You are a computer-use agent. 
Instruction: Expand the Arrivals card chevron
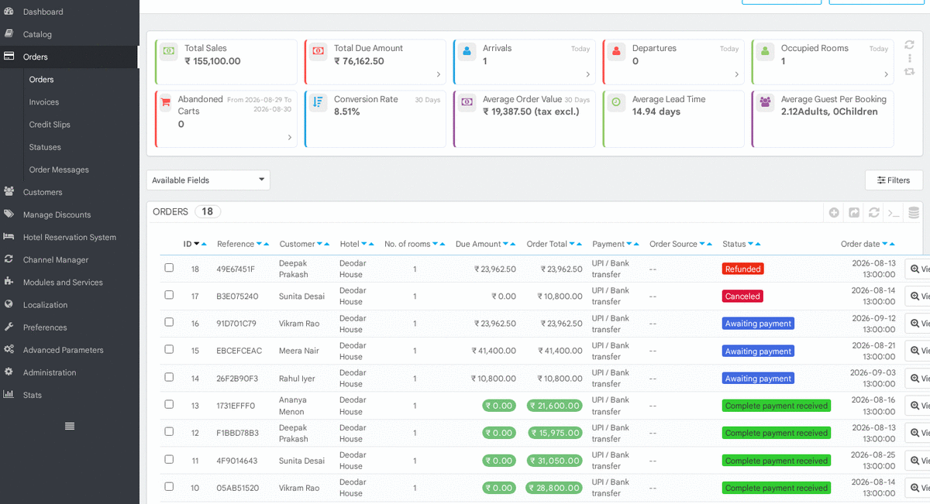[x=587, y=74]
